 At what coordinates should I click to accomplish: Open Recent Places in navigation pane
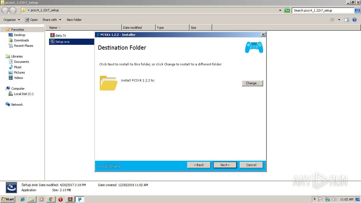point(23,46)
